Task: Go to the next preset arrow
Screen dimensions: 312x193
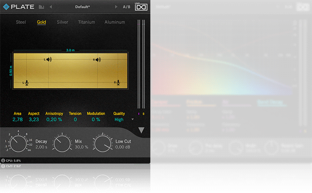Action: tap(116, 7)
